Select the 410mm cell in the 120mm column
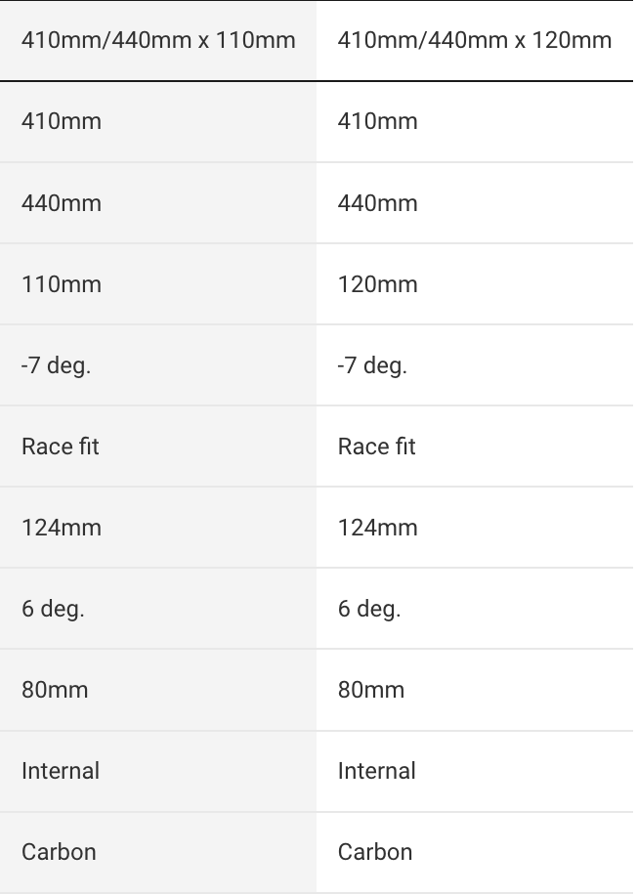637x895 pixels. (x=378, y=121)
